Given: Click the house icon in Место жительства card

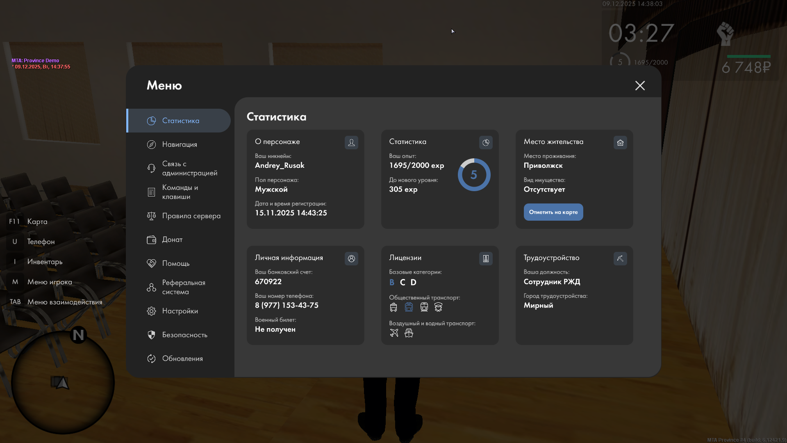Looking at the screenshot, I should (x=620, y=142).
